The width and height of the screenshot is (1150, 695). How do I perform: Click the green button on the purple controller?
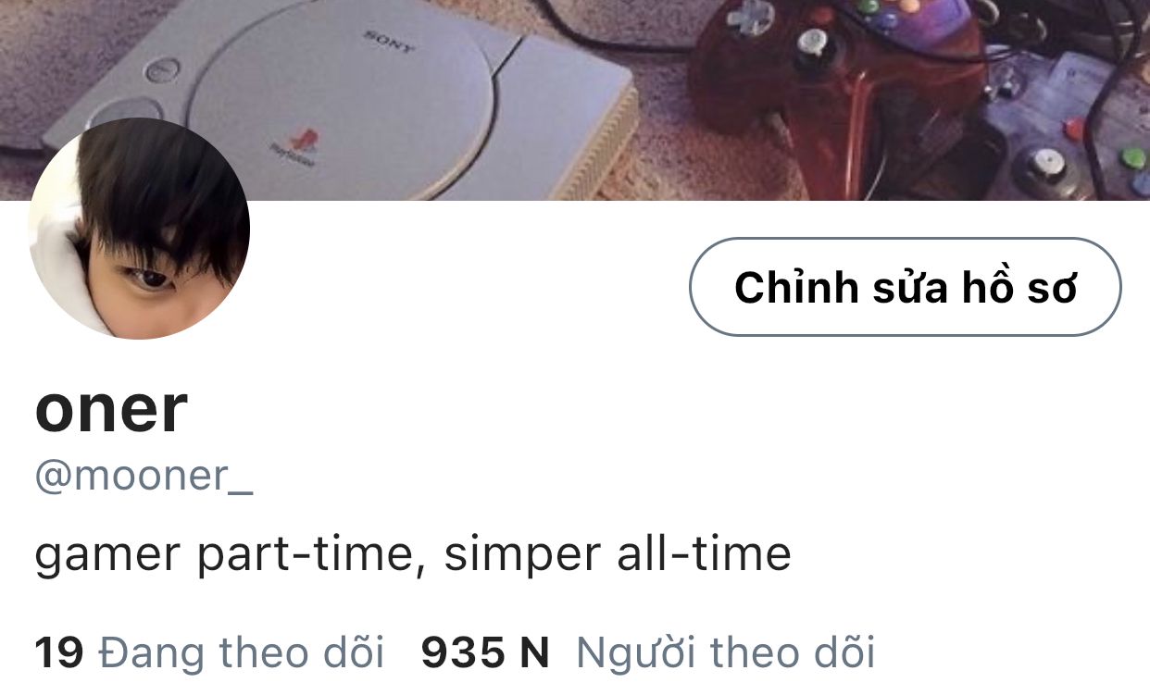pyautogui.click(x=1132, y=157)
